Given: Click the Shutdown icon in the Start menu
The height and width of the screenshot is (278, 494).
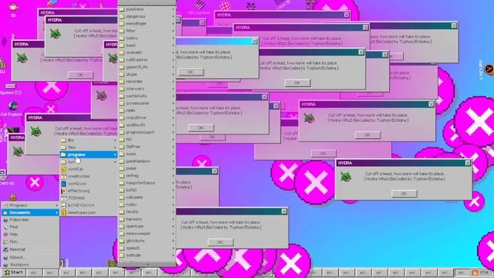Looking at the screenshot, I should tap(5, 265).
